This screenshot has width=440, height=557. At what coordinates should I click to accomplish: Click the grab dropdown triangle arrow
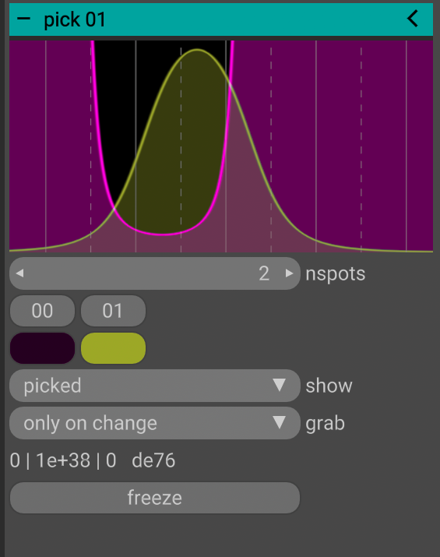[279, 422]
